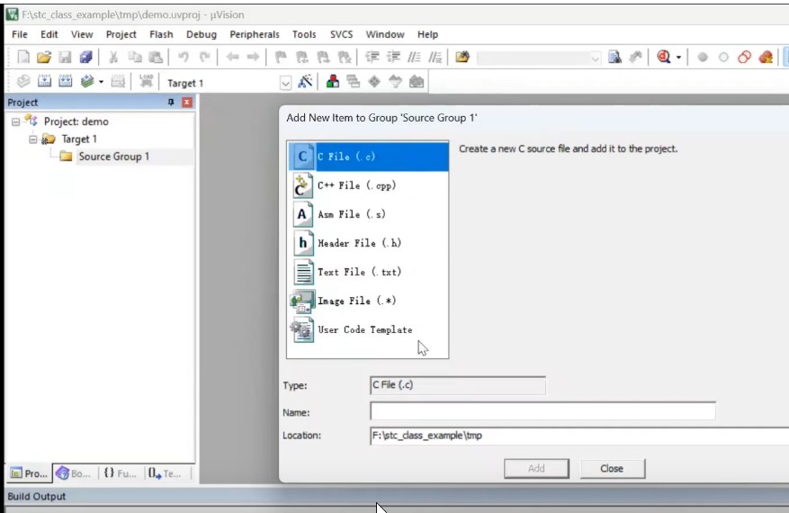Open the Flash menu
Viewport: 789px width, 513px height.
(161, 34)
